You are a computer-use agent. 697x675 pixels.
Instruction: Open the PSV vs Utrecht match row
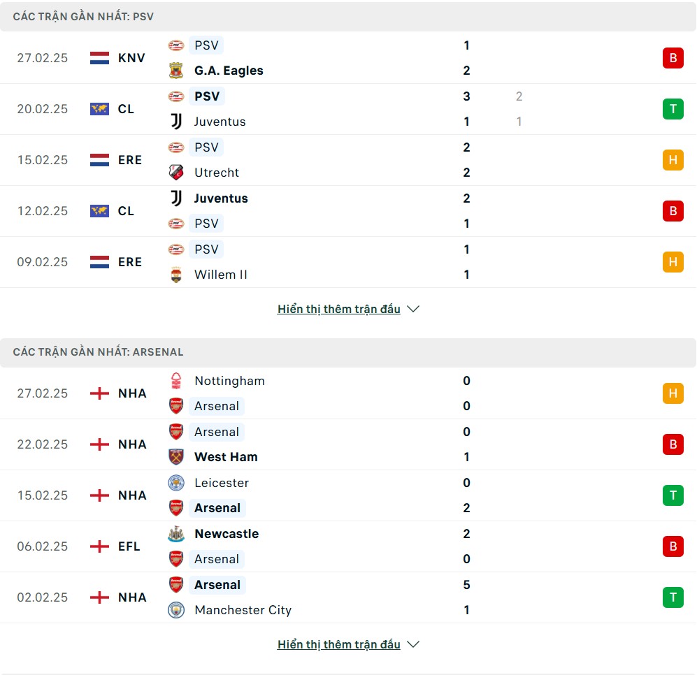pos(348,160)
